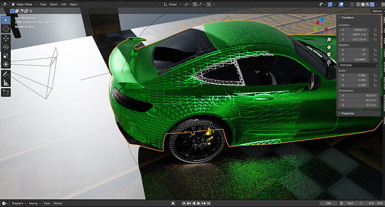This screenshot has height=207, width=385.
Task: Set selection mode to new selection
Action: tap(12, 11)
